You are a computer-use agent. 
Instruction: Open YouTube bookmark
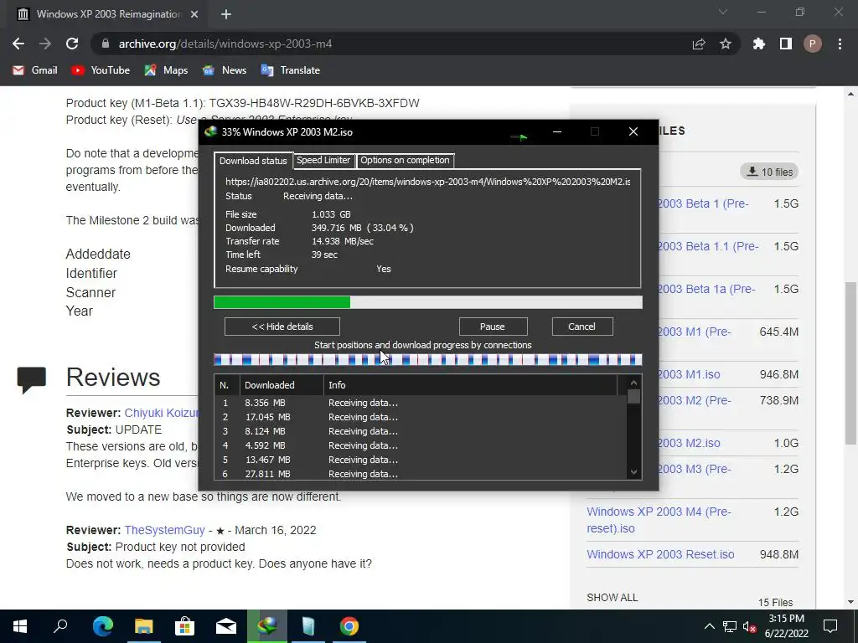101,70
